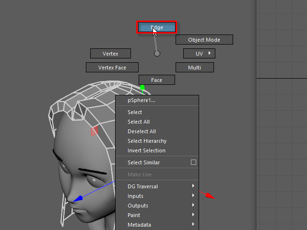This screenshot has height=230, width=307.
Task: Choose Edge in the marking menu
Action: pyautogui.click(x=157, y=27)
